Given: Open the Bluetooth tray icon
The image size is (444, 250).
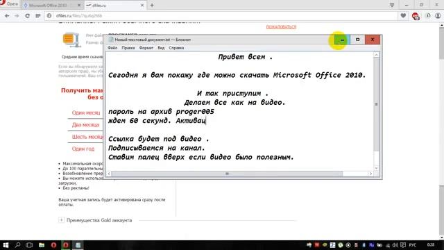Looking at the screenshot, I should click(364, 245).
